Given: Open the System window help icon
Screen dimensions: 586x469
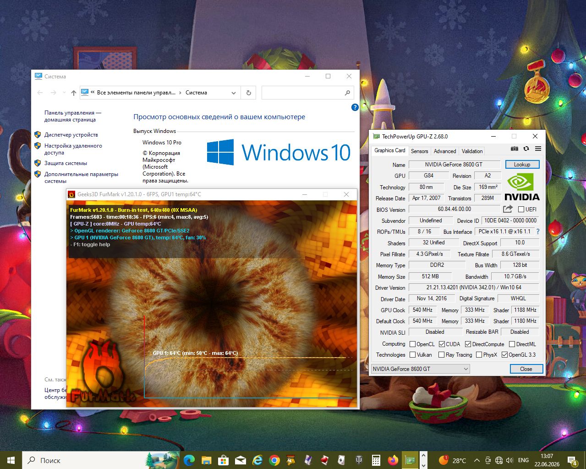Looking at the screenshot, I should pyautogui.click(x=355, y=107).
